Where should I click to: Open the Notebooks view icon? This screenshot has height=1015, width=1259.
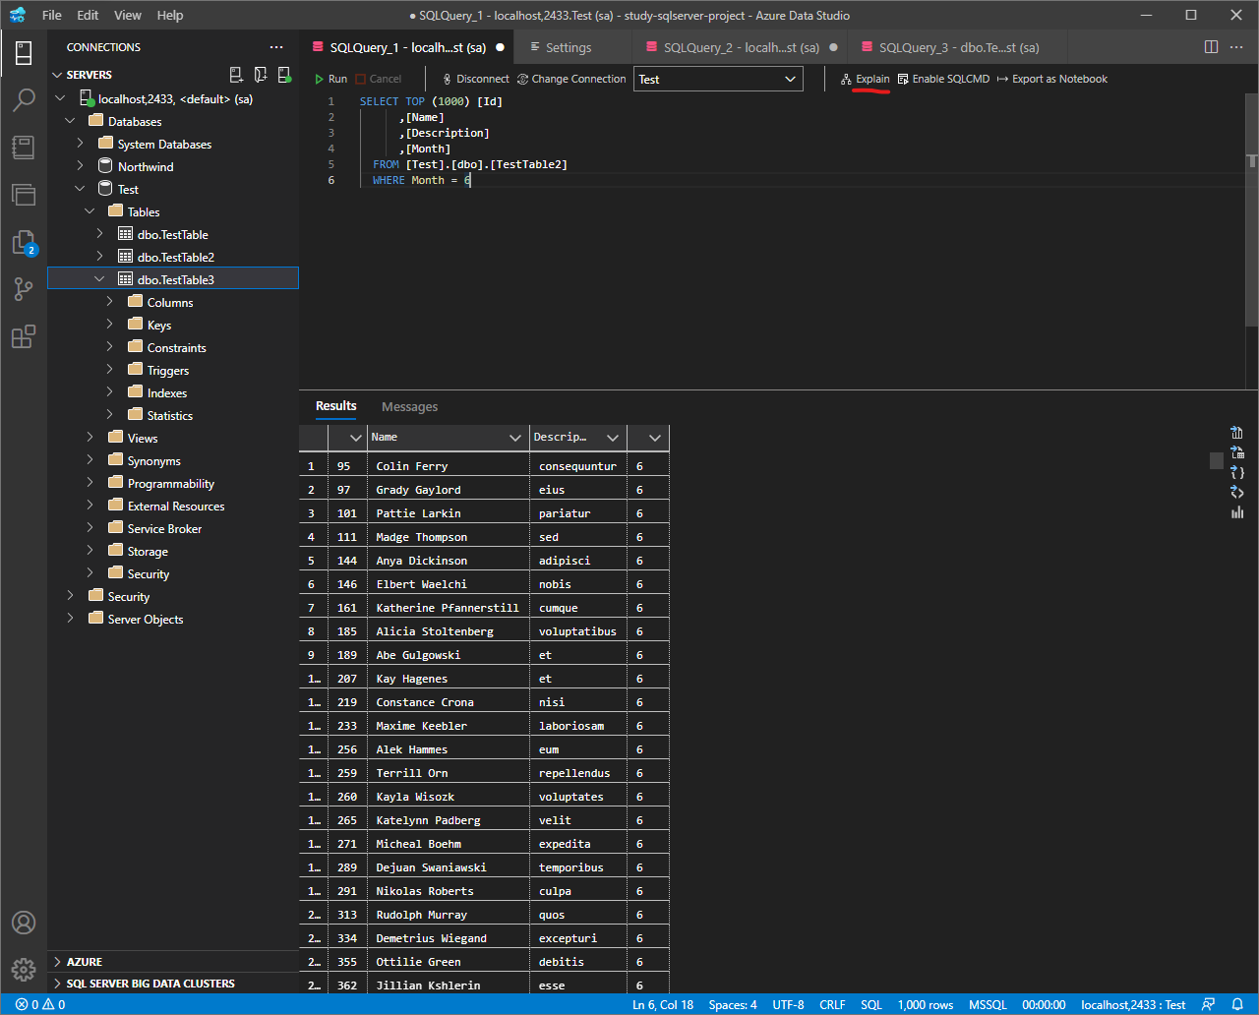pos(24,147)
